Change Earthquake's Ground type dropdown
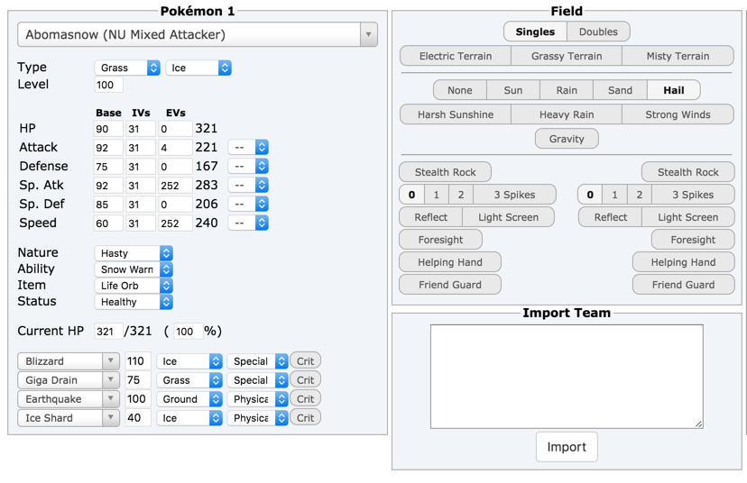 click(x=189, y=399)
